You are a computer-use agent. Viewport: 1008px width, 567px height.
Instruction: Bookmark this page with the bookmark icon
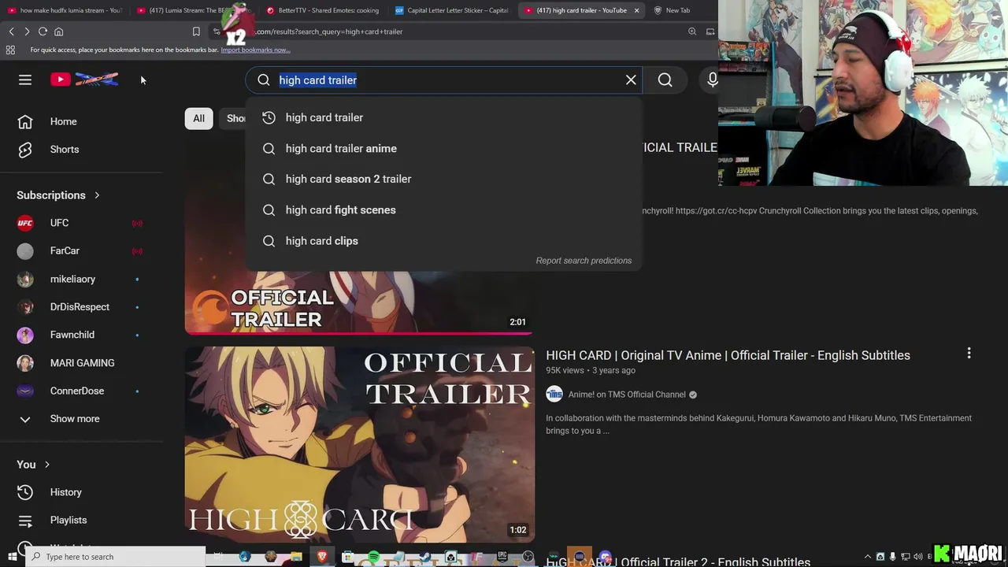point(196,31)
